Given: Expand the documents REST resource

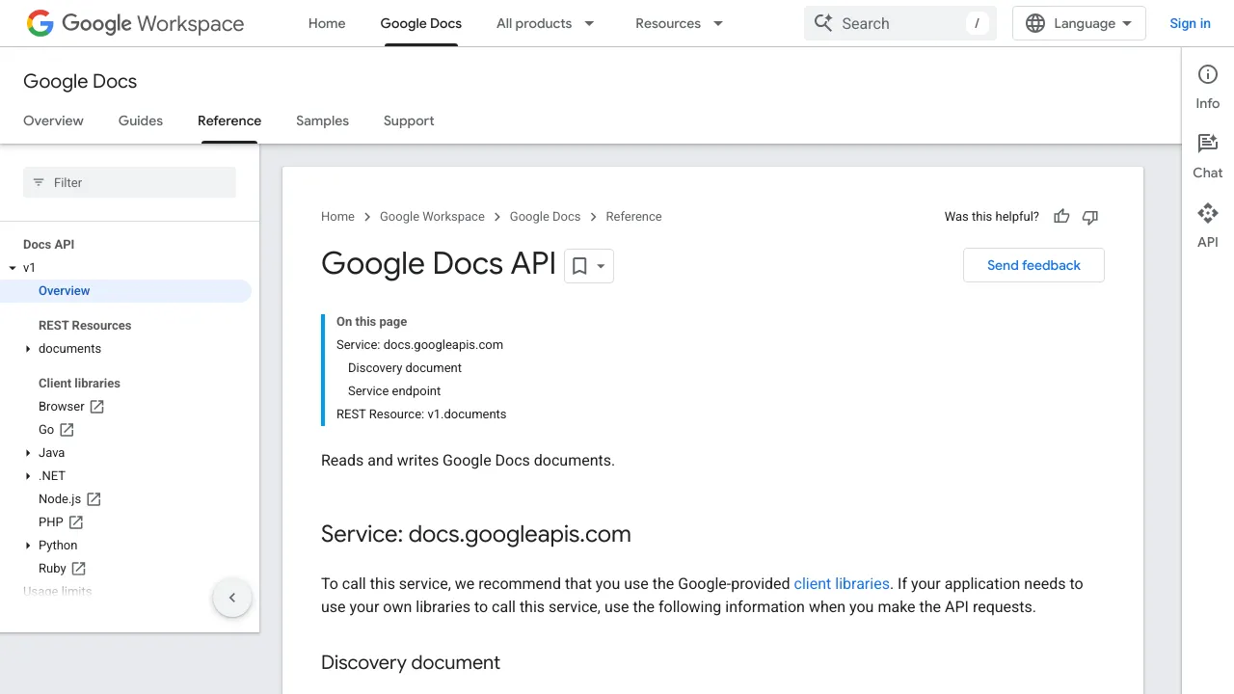Looking at the screenshot, I should pos(28,349).
